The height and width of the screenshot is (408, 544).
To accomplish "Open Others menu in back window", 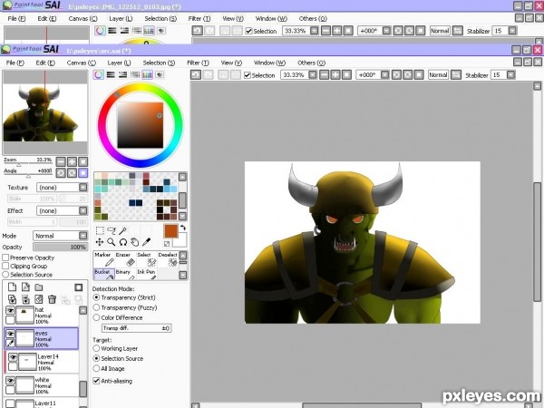I will coord(313,18).
